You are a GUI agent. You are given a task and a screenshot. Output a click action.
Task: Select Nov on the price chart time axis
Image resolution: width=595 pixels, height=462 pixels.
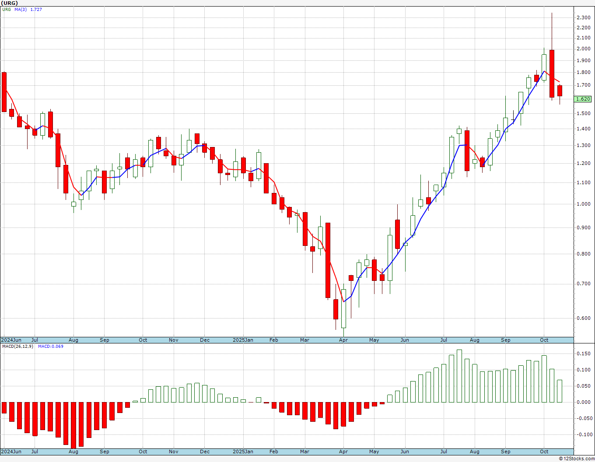tap(174, 340)
